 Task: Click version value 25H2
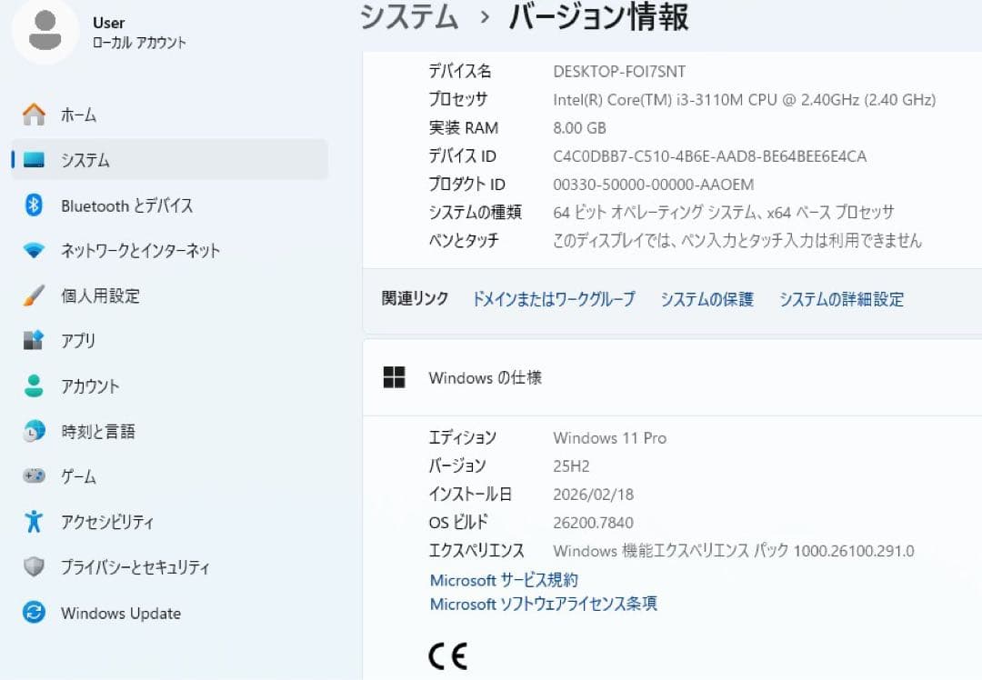click(x=570, y=465)
